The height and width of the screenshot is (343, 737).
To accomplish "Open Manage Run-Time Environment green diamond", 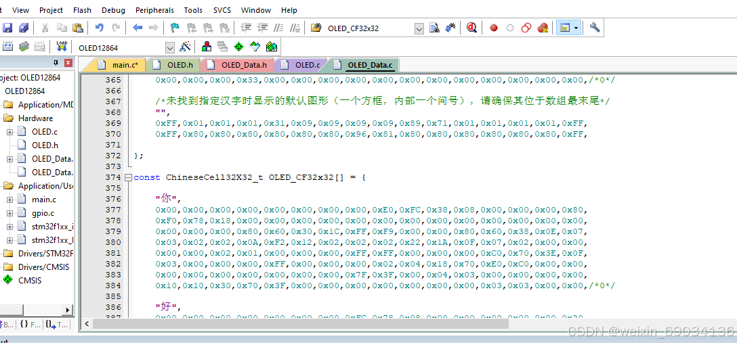I will (x=238, y=47).
